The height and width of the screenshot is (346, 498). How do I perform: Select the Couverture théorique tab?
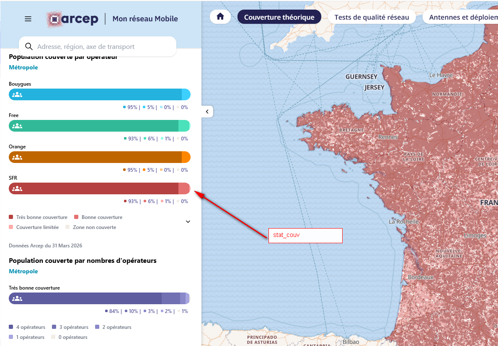click(x=279, y=17)
